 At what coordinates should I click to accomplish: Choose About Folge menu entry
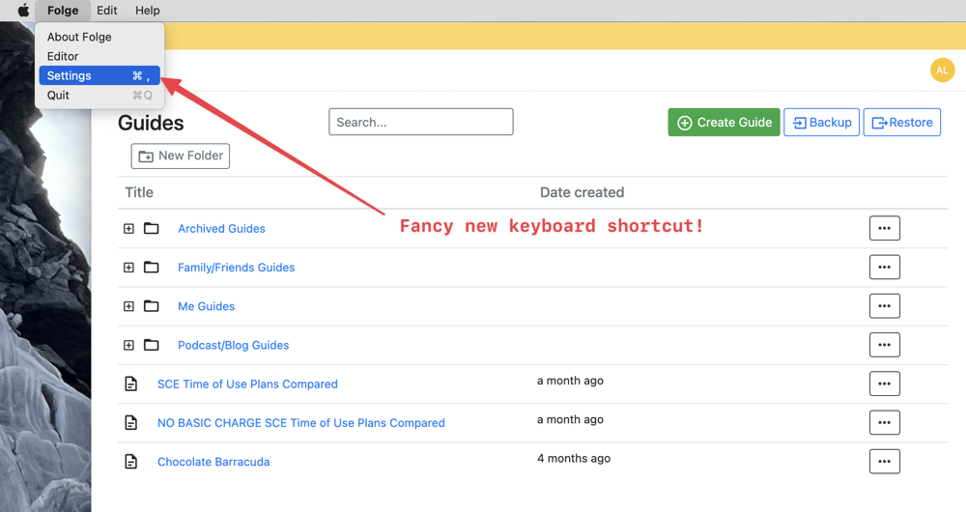click(79, 37)
